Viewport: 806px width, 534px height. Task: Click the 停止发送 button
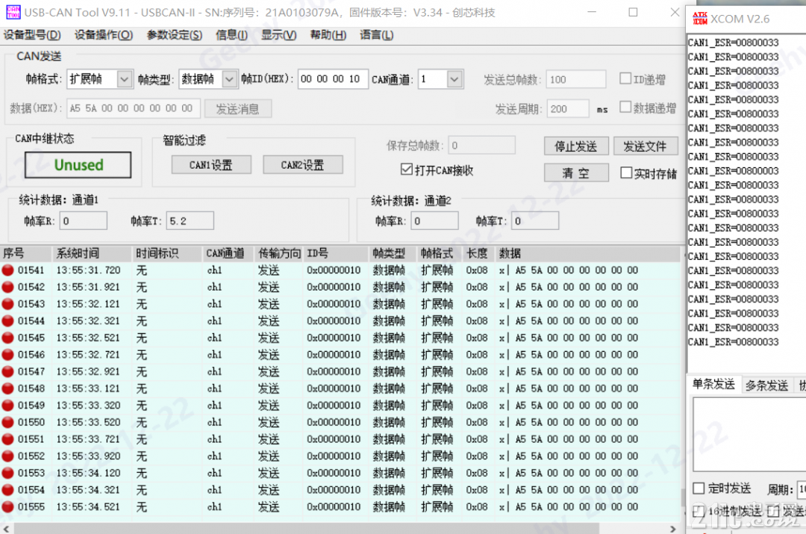575,146
